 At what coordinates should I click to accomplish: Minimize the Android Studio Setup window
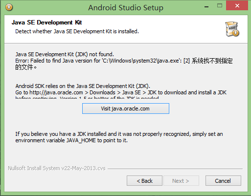coord(206,6)
